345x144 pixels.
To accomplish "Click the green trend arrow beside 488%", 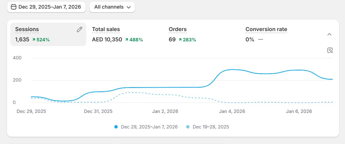I will [x=127, y=40].
